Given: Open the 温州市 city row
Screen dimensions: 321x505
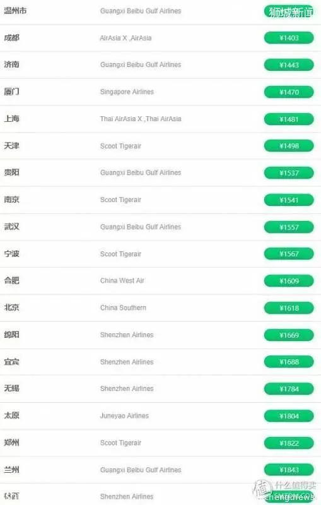Looking at the screenshot, I should tap(160, 11).
